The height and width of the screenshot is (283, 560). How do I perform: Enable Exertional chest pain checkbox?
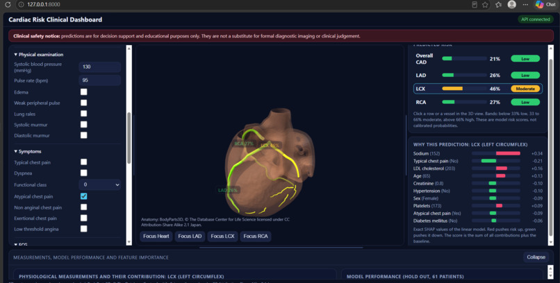coord(83,218)
